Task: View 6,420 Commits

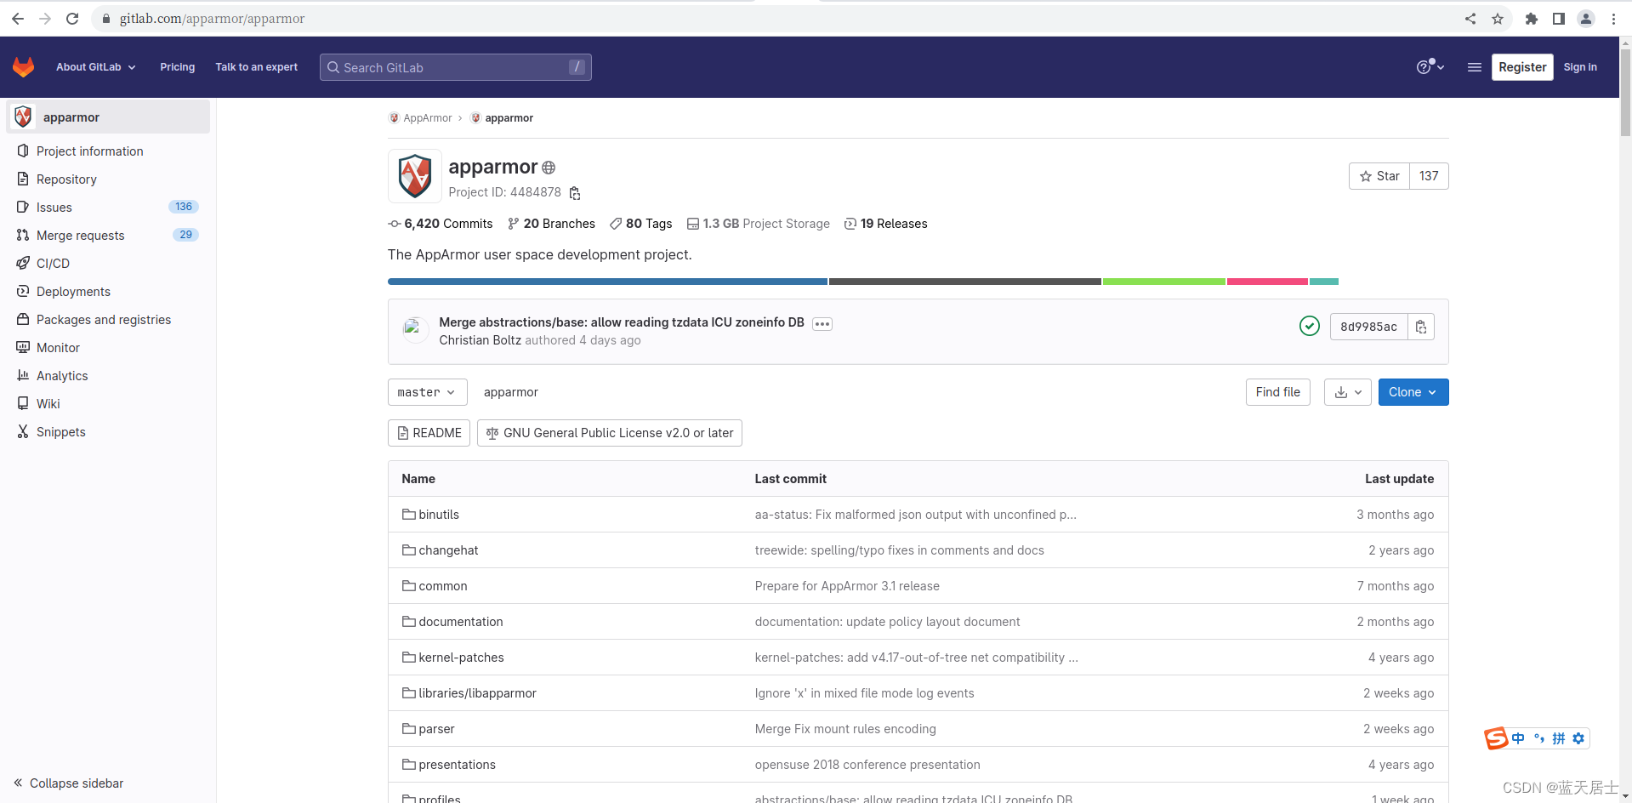Action: (x=441, y=224)
